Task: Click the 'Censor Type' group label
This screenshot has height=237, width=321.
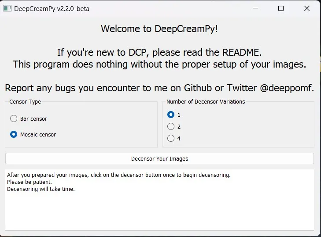Action: click(25, 102)
